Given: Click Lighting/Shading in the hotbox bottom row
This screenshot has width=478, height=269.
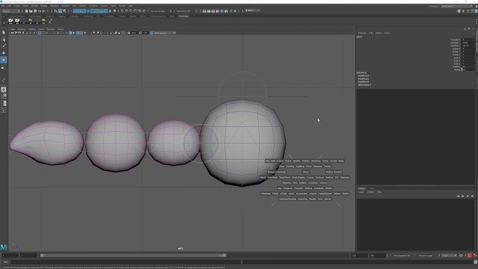Looking at the screenshot, I should [x=287, y=199].
